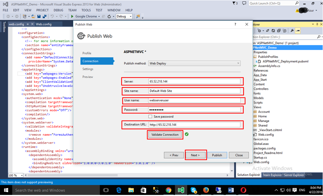Screen dimensions: 323x196
Task: Click the Undo arrow icon
Action: click(52, 16)
